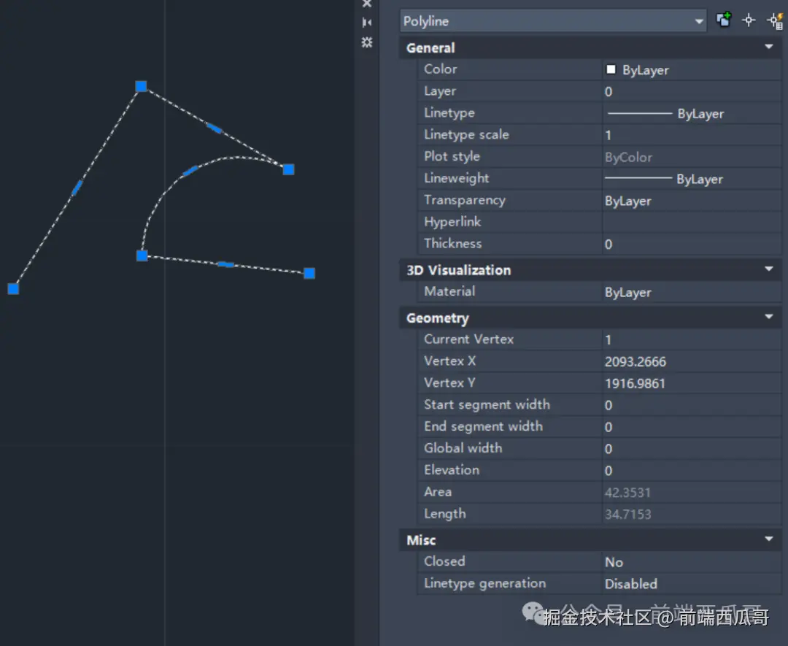Click the Plot style ByColor value
This screenshot has height=646, width=788.
click(692, 158)
